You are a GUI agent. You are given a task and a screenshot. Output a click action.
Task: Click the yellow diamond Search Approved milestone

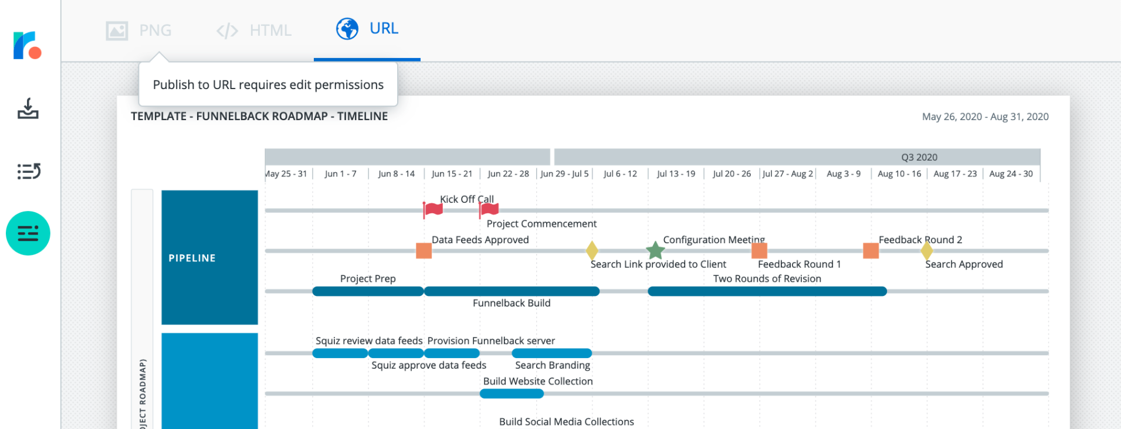927,251
